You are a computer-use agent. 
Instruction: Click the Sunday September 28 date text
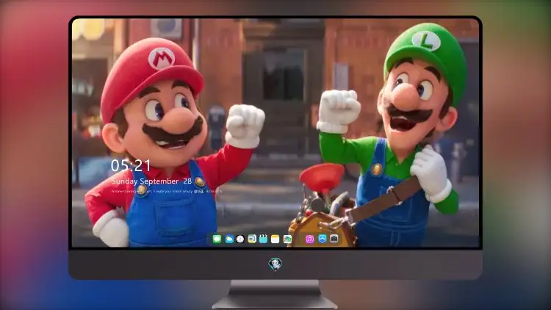pos(151,181)
